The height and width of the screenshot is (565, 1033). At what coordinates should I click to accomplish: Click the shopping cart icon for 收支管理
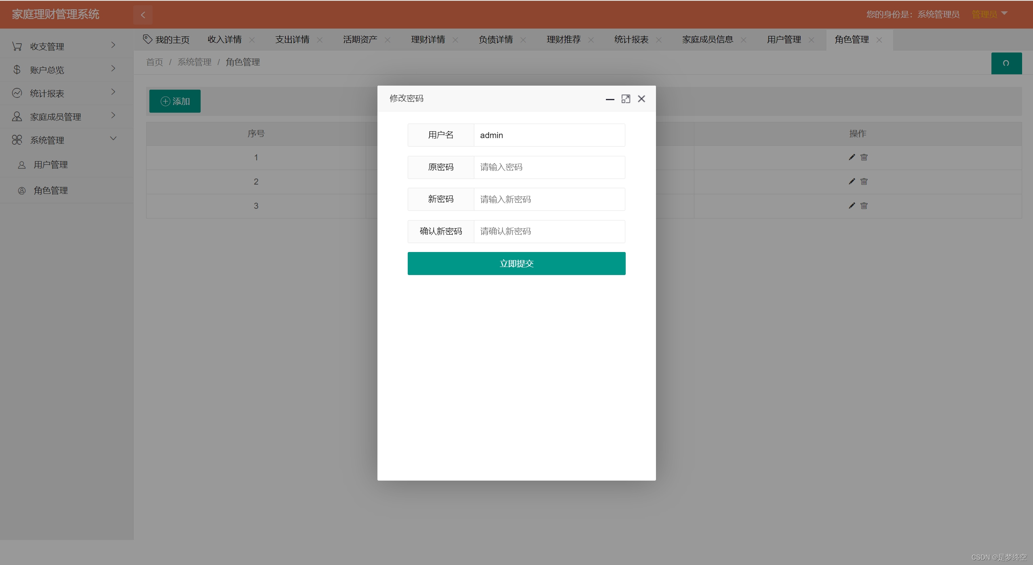pos(17,46)
